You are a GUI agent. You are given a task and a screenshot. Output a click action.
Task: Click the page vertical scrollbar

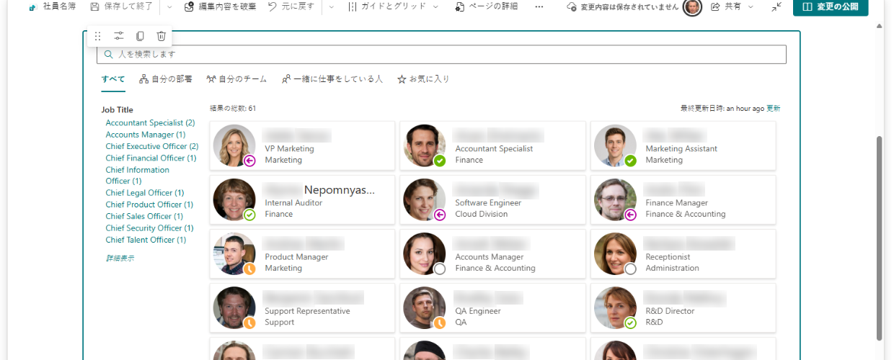point(879,238)
